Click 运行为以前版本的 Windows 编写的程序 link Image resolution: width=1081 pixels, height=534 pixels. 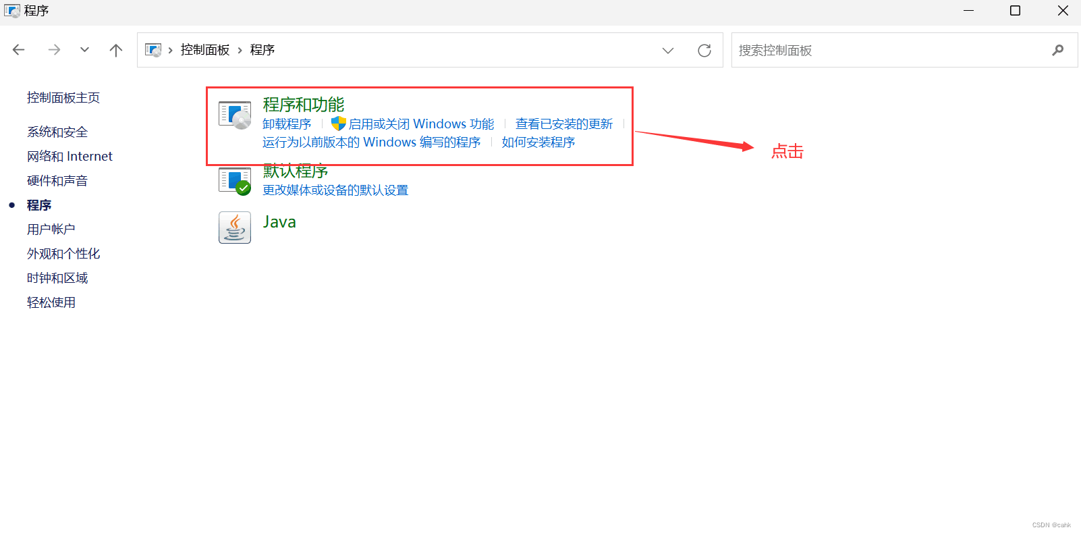pyautogui.click(x=372, y=142)
